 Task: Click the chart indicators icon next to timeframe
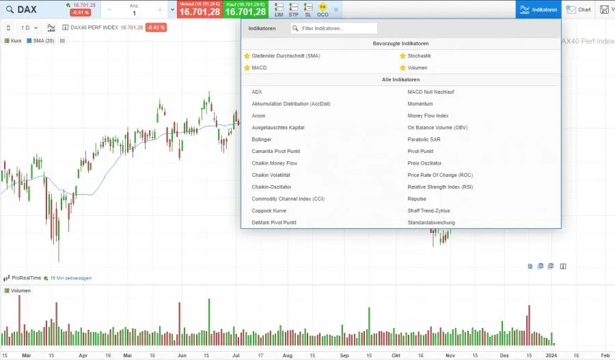click(x=51, y=27)
